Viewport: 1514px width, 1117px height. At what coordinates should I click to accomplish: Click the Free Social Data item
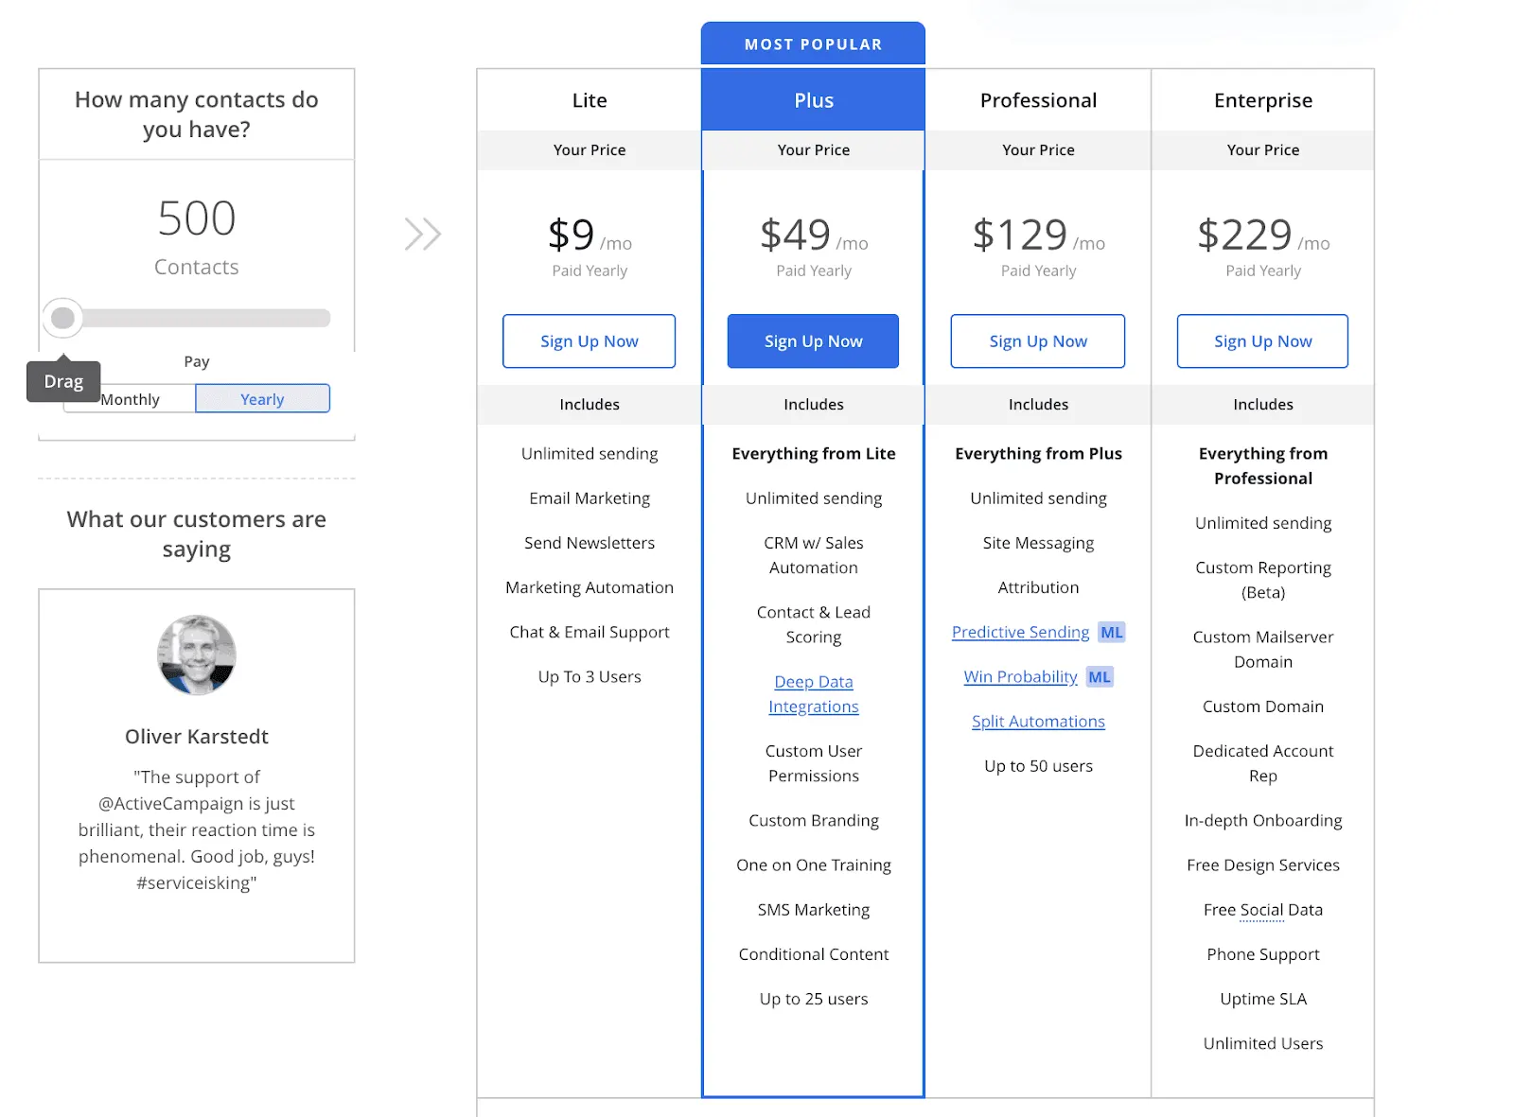point(1263,910)
